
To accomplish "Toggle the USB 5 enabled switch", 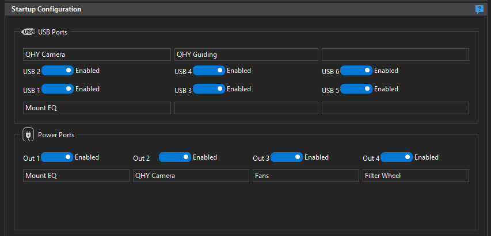I will [356, 89].
